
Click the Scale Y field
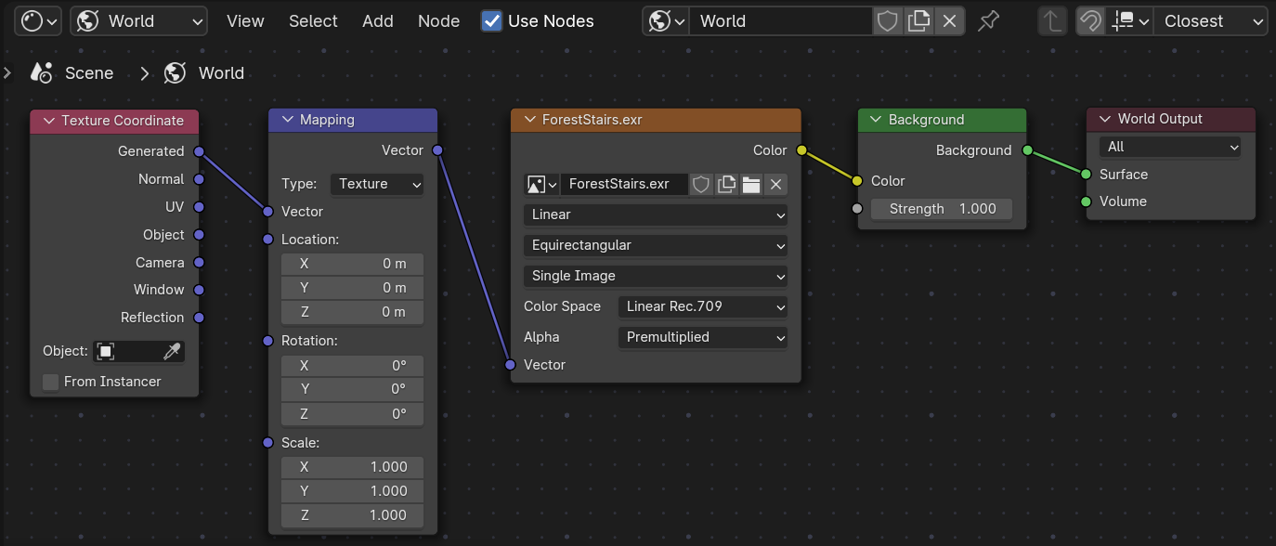point(352,491)
